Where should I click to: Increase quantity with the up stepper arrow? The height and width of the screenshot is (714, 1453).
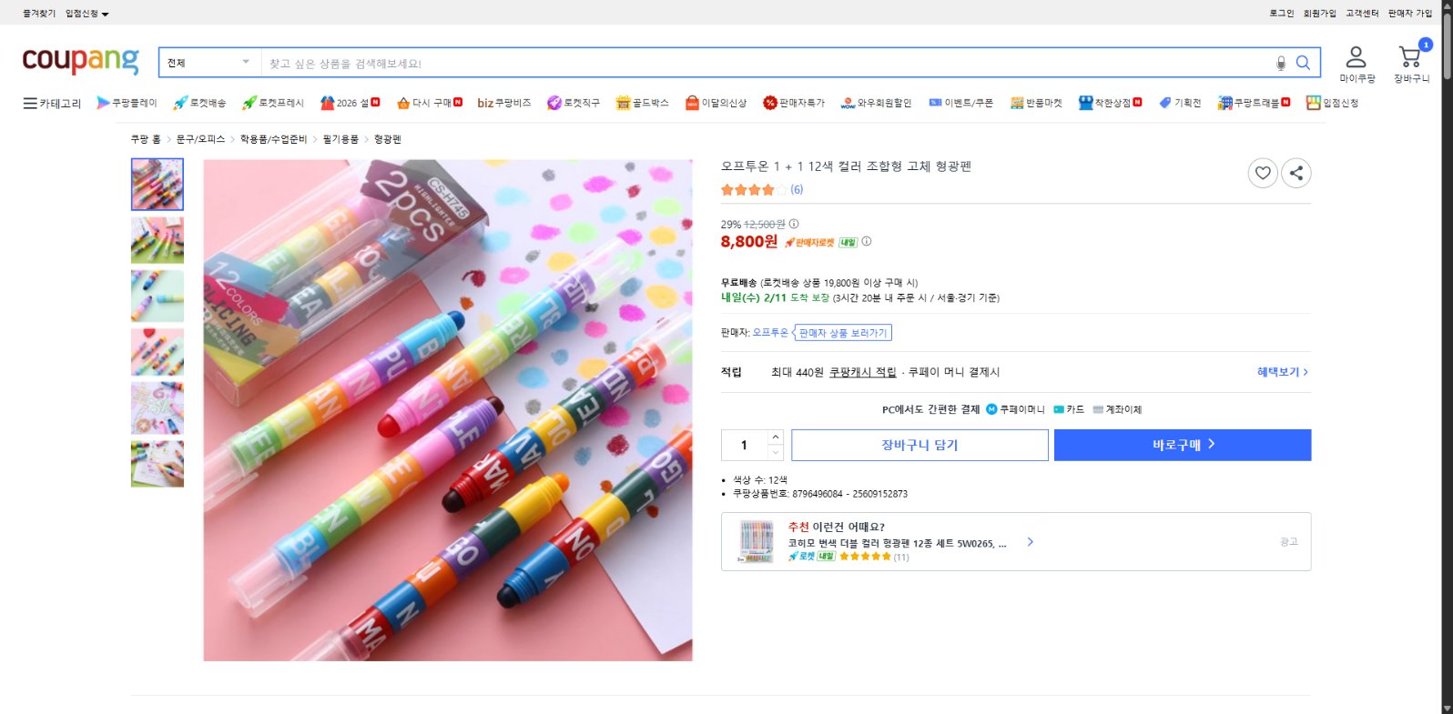pyautogui.click(x=775, y=437)
